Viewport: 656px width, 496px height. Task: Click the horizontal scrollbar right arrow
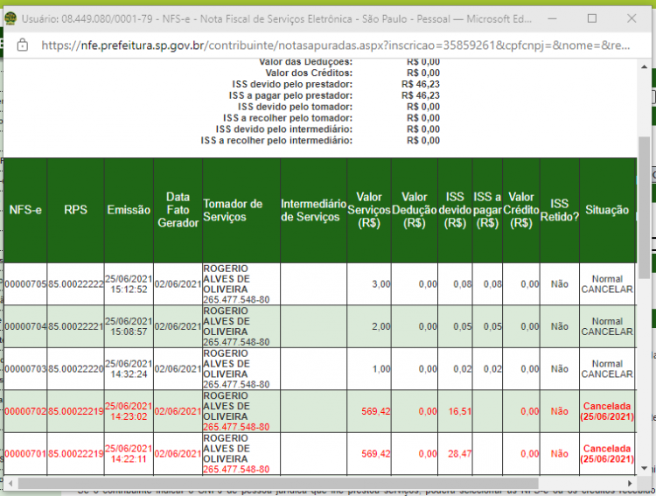tap(629, 484)
